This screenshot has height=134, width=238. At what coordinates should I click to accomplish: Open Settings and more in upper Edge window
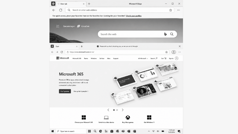[x=178, y=10]
